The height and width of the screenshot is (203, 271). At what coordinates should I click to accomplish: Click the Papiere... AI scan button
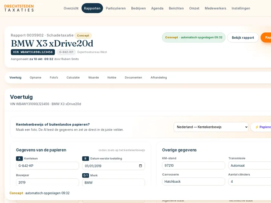(261, 127)
